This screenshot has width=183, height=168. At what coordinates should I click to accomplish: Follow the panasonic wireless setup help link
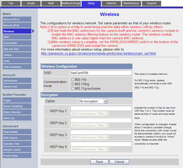[99, 53]
